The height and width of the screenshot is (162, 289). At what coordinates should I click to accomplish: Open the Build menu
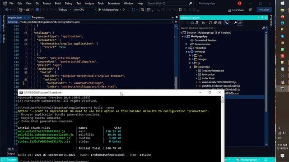58,3
